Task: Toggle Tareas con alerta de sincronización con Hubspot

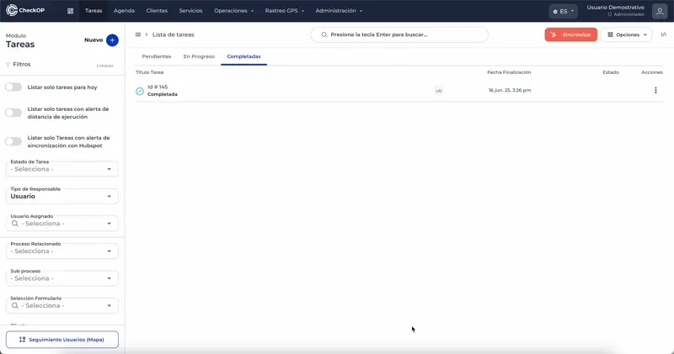Action: point(13,141)
